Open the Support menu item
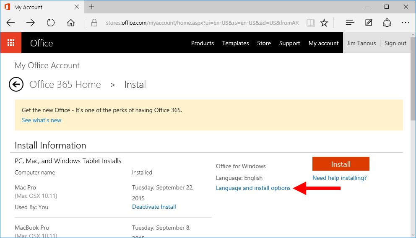The image size is (416, 238). coord(289,43)
